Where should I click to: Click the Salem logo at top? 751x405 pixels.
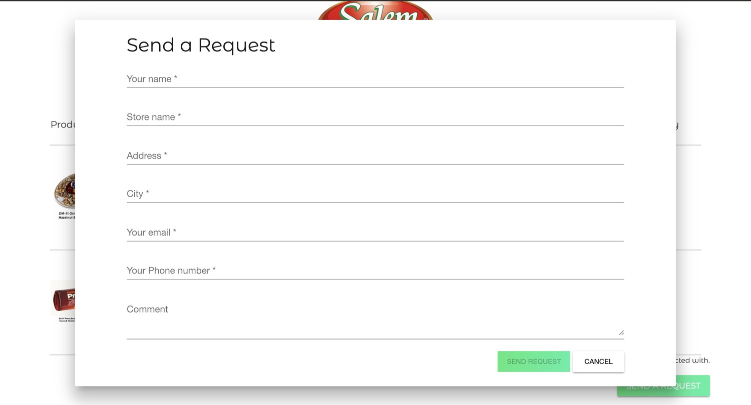pos(375,10)
